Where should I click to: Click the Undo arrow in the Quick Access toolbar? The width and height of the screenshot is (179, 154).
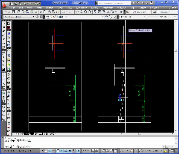point(24,3)
